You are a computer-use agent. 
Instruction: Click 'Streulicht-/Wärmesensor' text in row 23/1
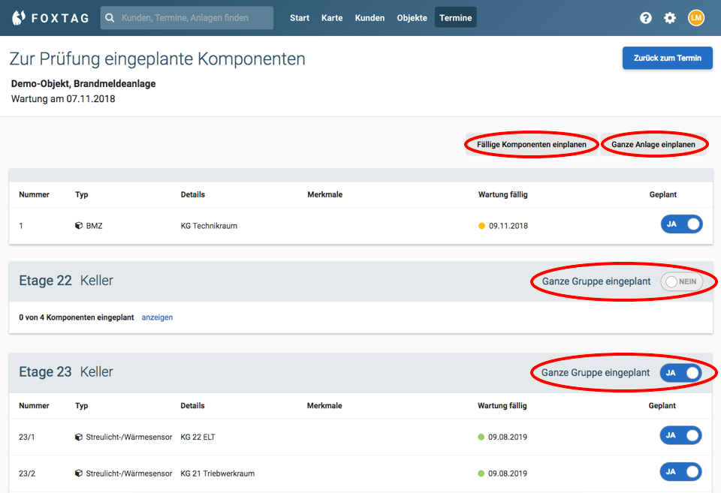129,437
